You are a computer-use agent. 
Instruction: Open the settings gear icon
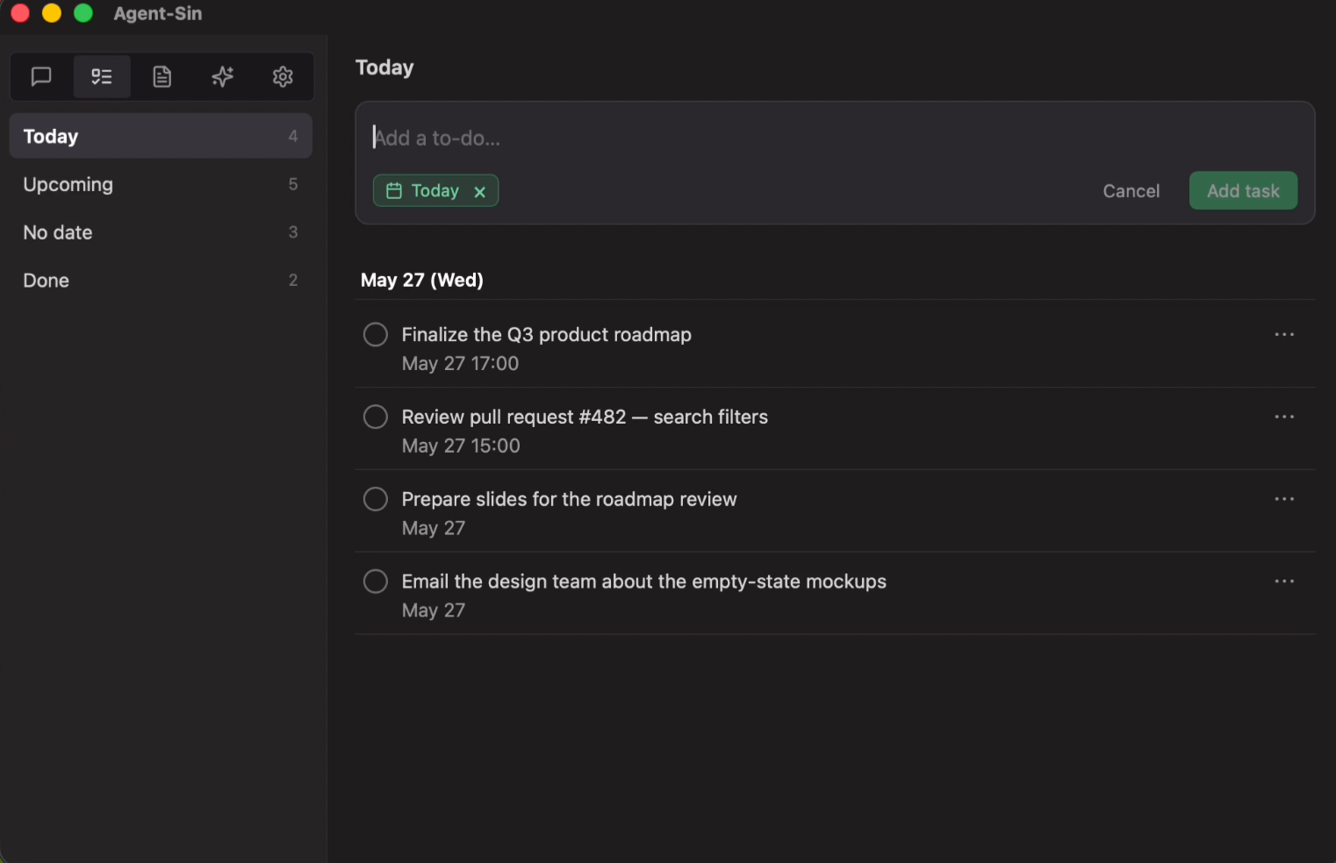click(283, 76)
